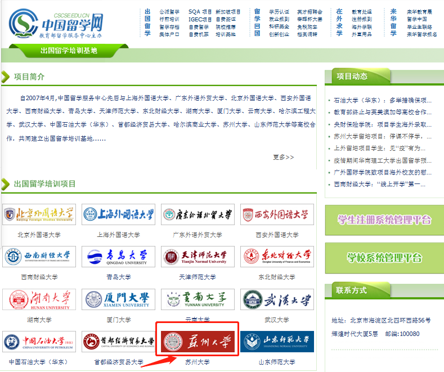Open the 西南财经大学 logo banner
The height and width of the screenshot is (372, 444).
click(x=39, y=257)
